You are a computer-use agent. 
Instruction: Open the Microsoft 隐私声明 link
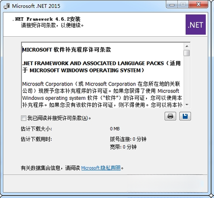click(101, 168)
